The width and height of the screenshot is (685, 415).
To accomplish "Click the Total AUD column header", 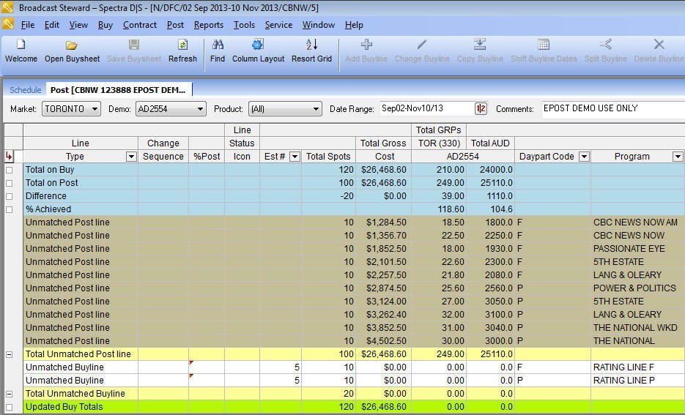I will (490, 143).
